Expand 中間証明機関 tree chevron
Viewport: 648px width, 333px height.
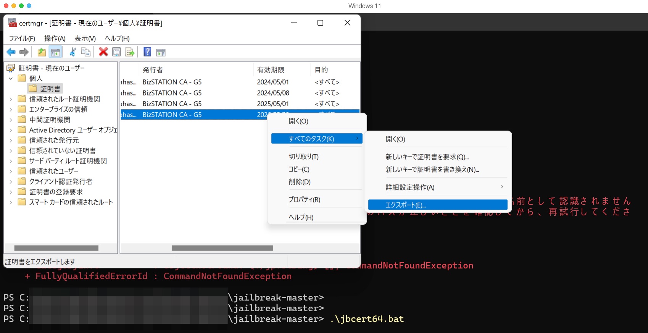pyautogui.click(x=11, y=120)
